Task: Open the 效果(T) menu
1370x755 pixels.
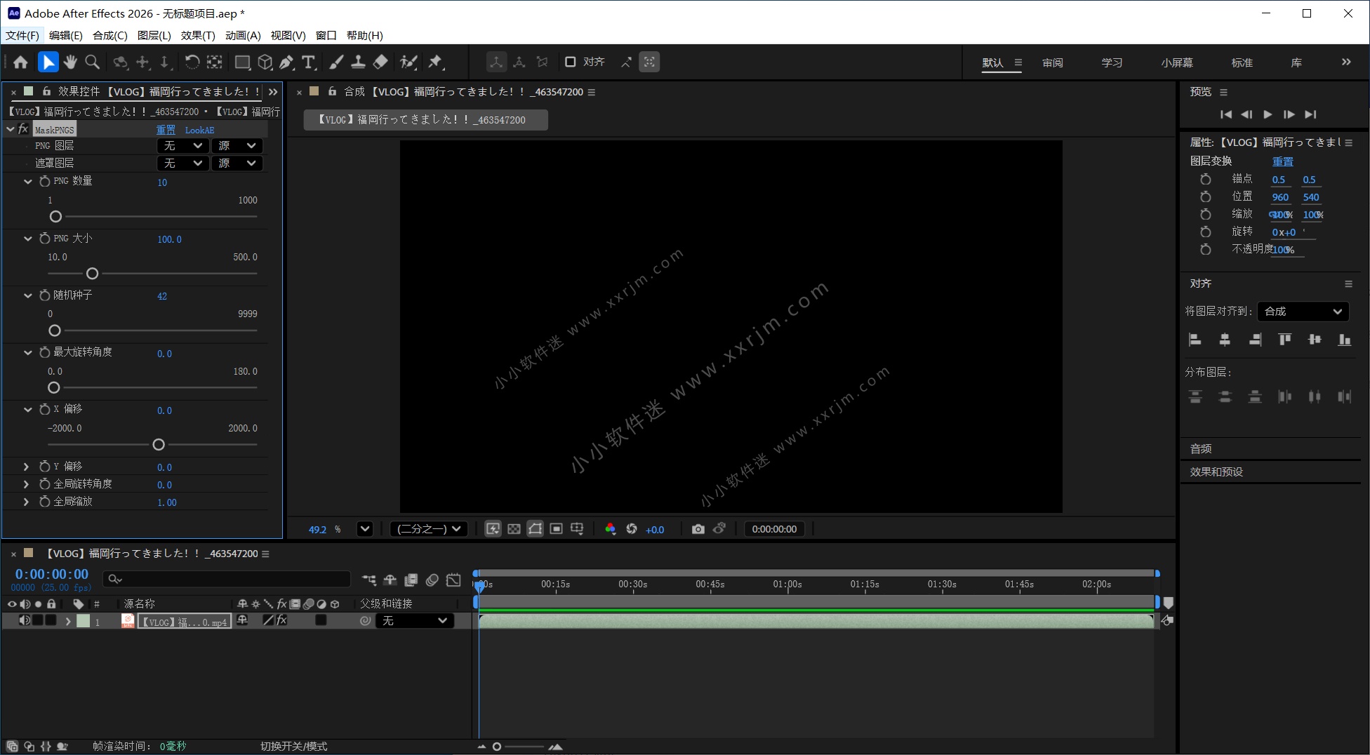Action: click(x=197, y=35)
